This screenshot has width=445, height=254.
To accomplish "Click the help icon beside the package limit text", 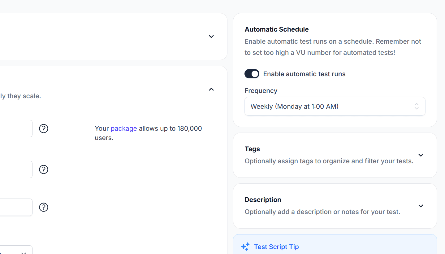I will coord(44,129).
